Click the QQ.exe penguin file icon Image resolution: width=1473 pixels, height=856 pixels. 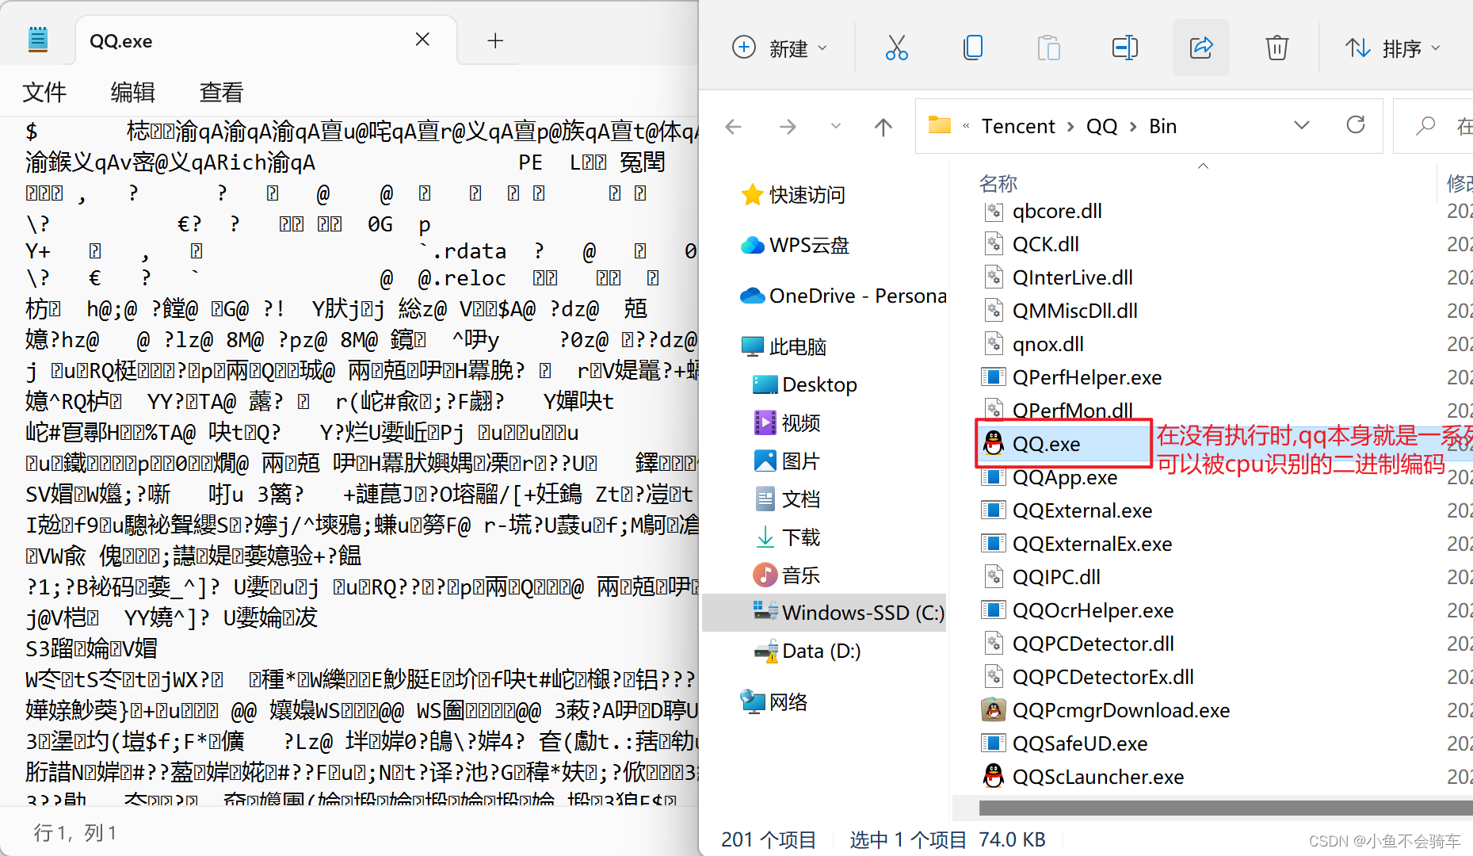pos(994,444)
